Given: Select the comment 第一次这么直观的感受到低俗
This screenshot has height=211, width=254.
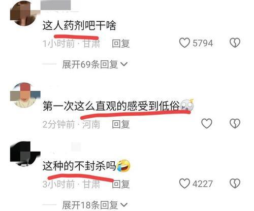Looking at the screenshot, I should coord(118,105).
